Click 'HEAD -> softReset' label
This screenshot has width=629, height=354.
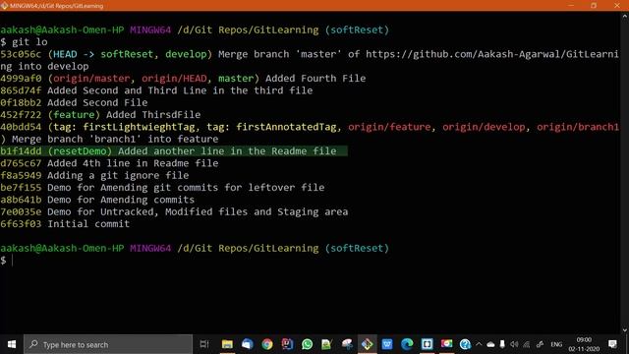(x=103, y=54)
